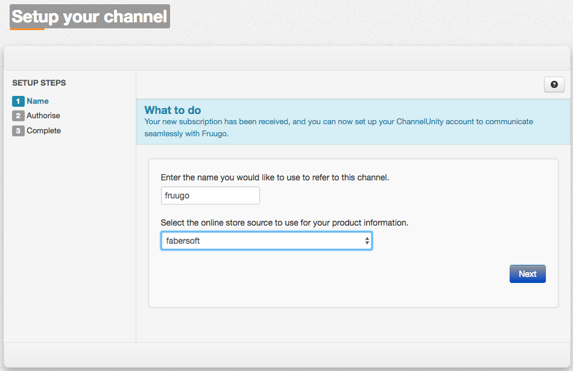
Task: Click label 'Enter the name you would like to use'
Action: click(x=275, y=177)
